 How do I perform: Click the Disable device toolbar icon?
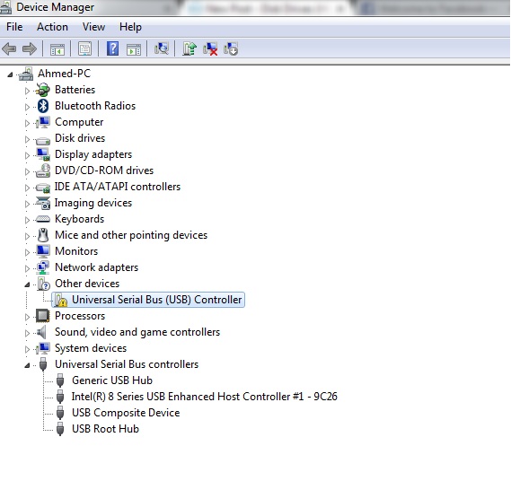[231, 49]
